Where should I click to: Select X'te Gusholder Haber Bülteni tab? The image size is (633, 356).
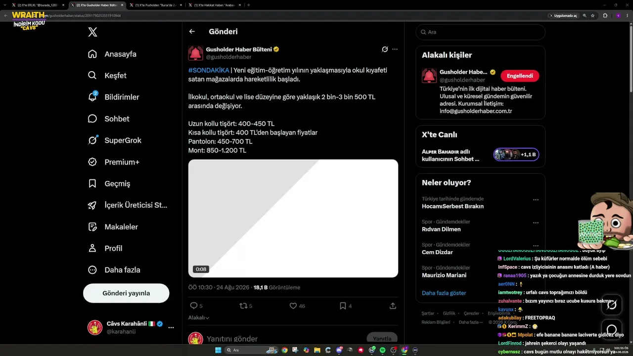[97, 5]
